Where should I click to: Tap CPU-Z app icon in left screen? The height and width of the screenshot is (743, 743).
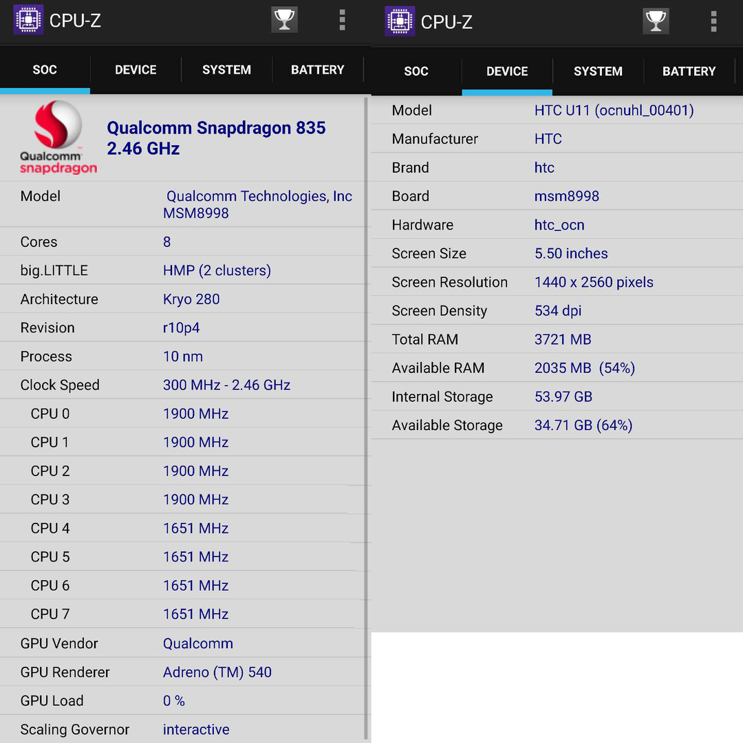click(x=28, y=20)
